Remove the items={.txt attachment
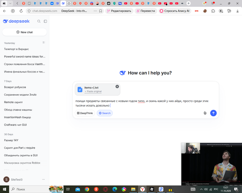 pyautogui.click(x=117, y=86)
